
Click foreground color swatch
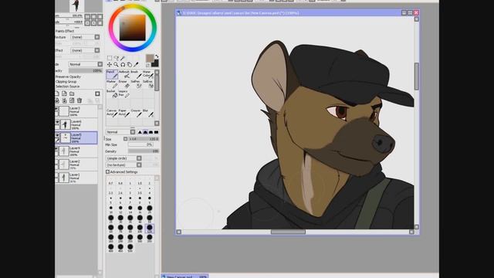click(x=150, y=59)
